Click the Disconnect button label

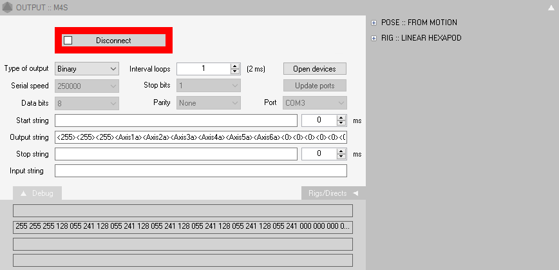pyautogui.click(x=113, y=41)
